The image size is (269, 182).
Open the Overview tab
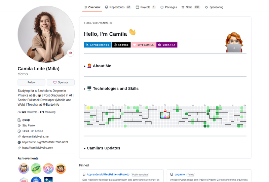(92, 7)
